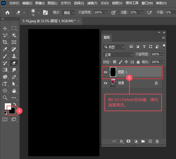Open the layer filter type dropdown
This screenshot has height=159, width=176.
(x=114, y=47)
